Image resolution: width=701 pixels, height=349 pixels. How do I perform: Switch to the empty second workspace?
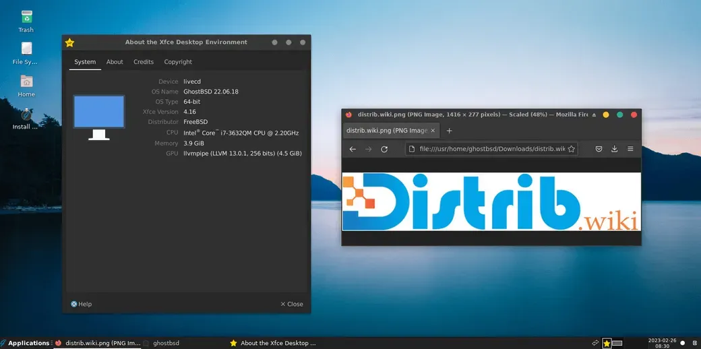[x=617, y=343]
